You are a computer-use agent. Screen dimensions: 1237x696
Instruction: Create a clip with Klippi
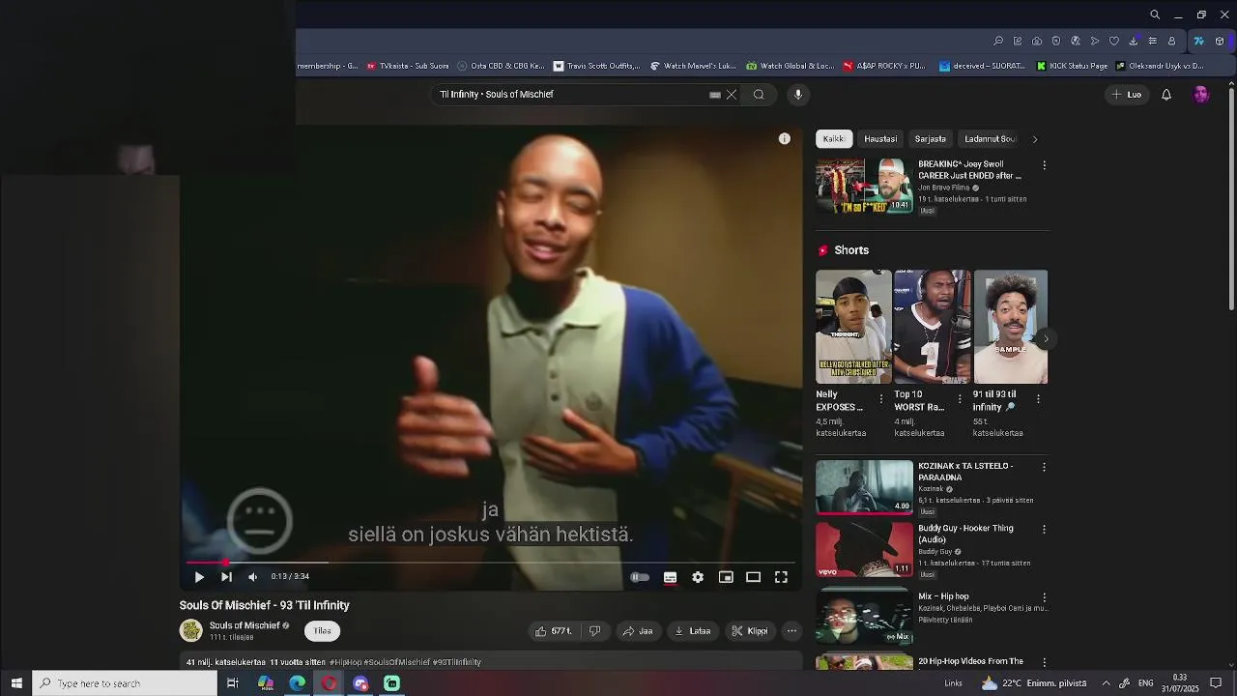(750, 631)
